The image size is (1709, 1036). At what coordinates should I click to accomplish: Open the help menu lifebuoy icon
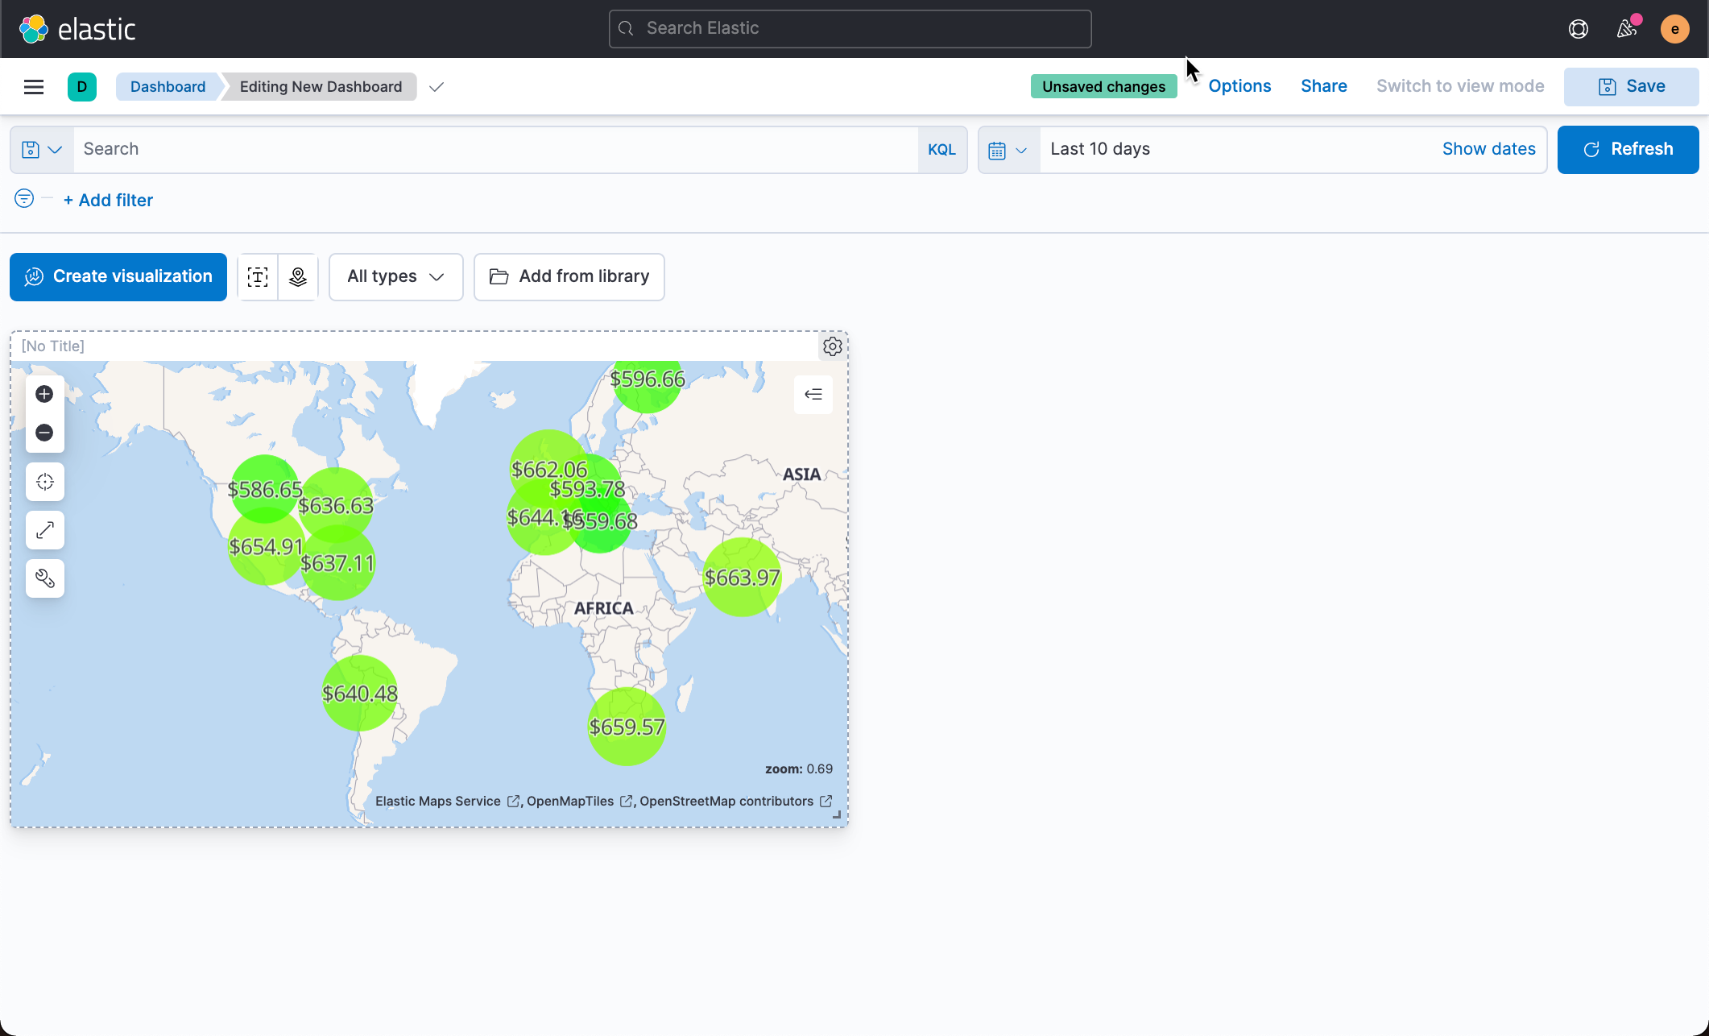[1578, 29]
